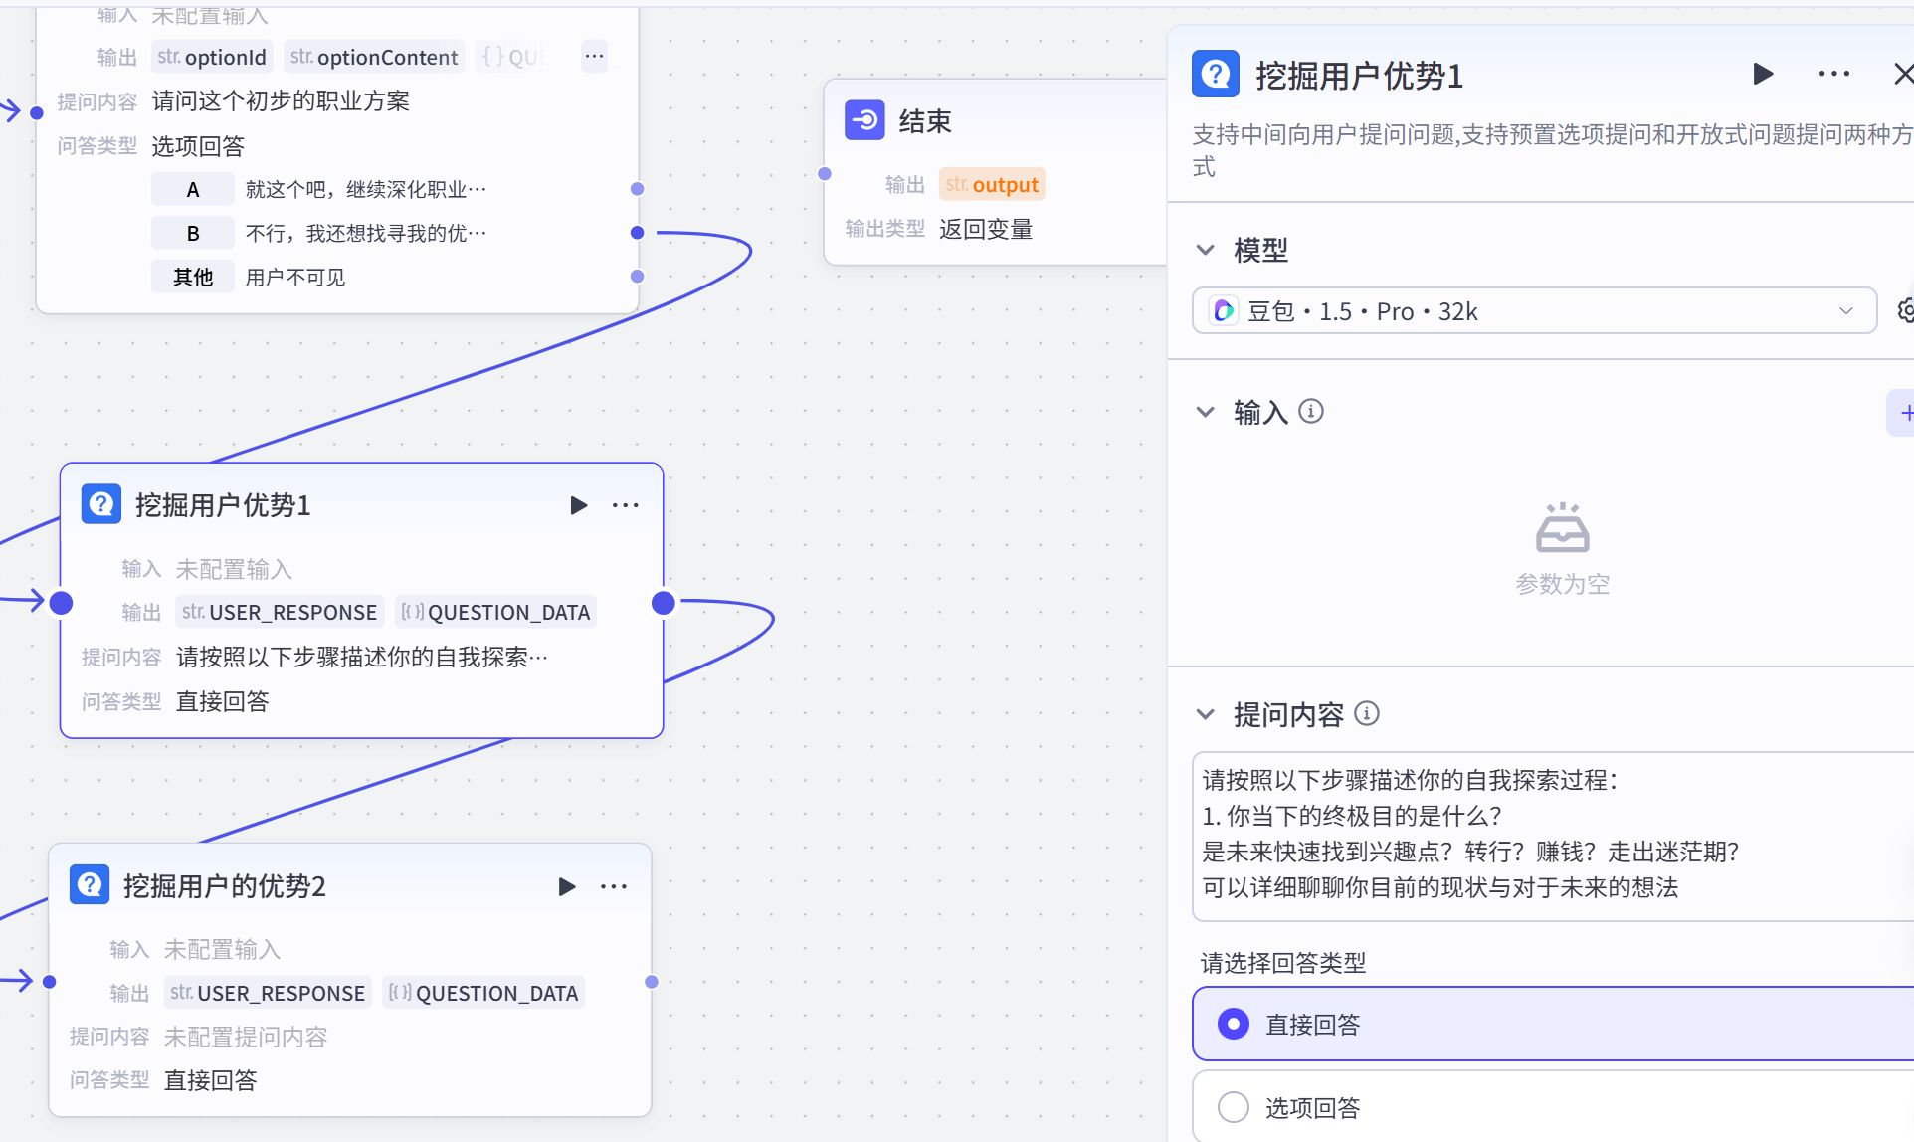Click the str.output variable tag
Image resolution: width=1914 pixels, height=1142 pixels.
pos(991,184)
